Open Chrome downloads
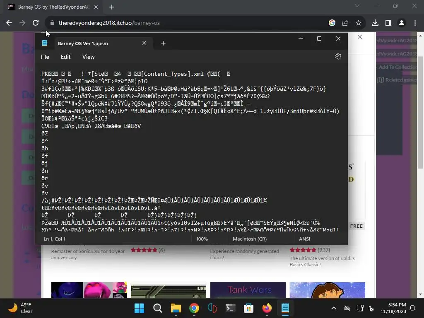 pyautogui.click(x=375, y=23)
